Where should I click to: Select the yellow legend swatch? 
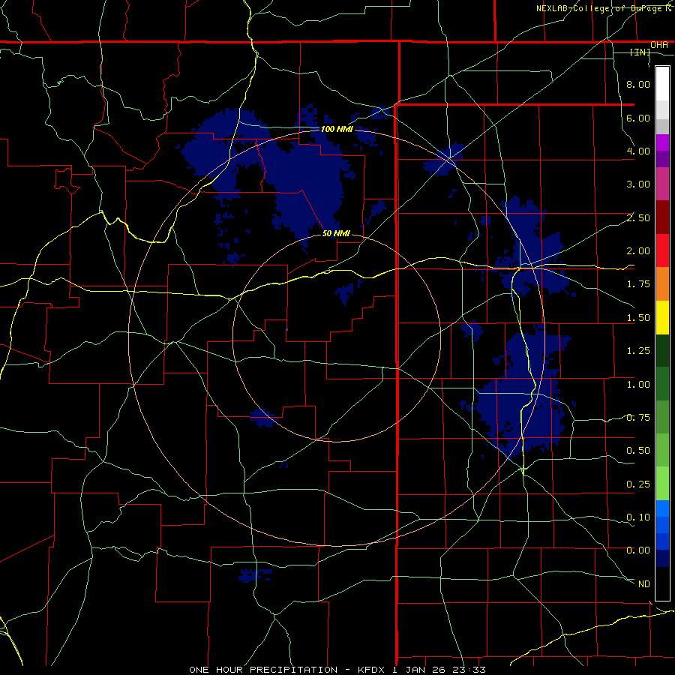coord(662,318)
